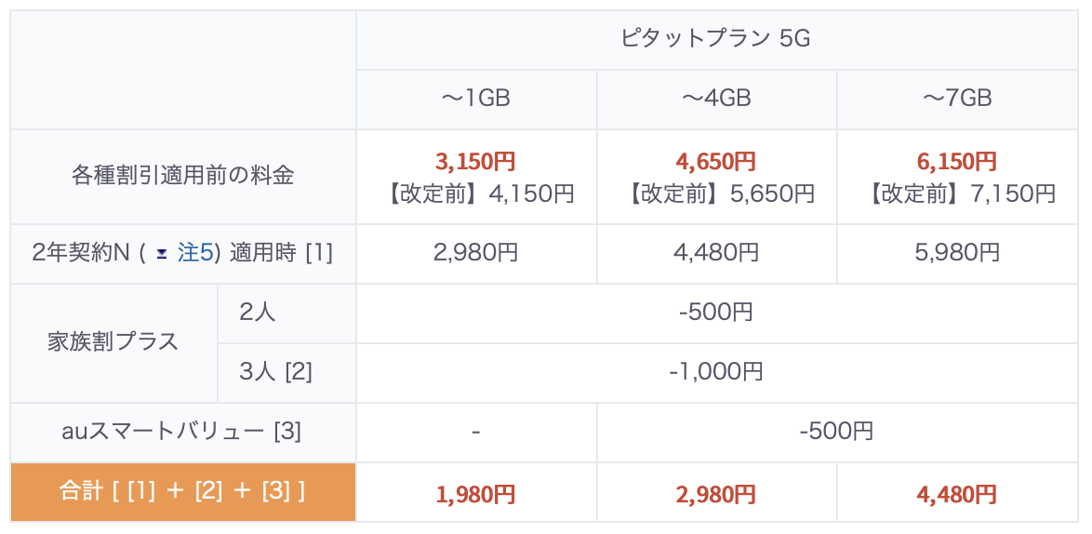1092x534 pixels.
Task: Click the 1,980円 total price
Action: pyautogui.click(x=475, y=493)
